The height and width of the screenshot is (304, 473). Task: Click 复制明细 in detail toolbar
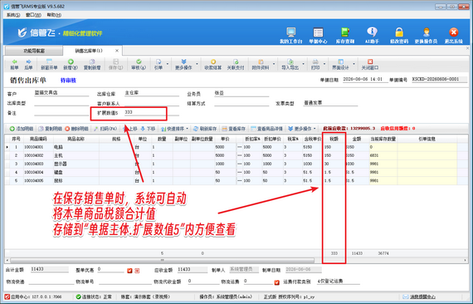click(50, 129)
